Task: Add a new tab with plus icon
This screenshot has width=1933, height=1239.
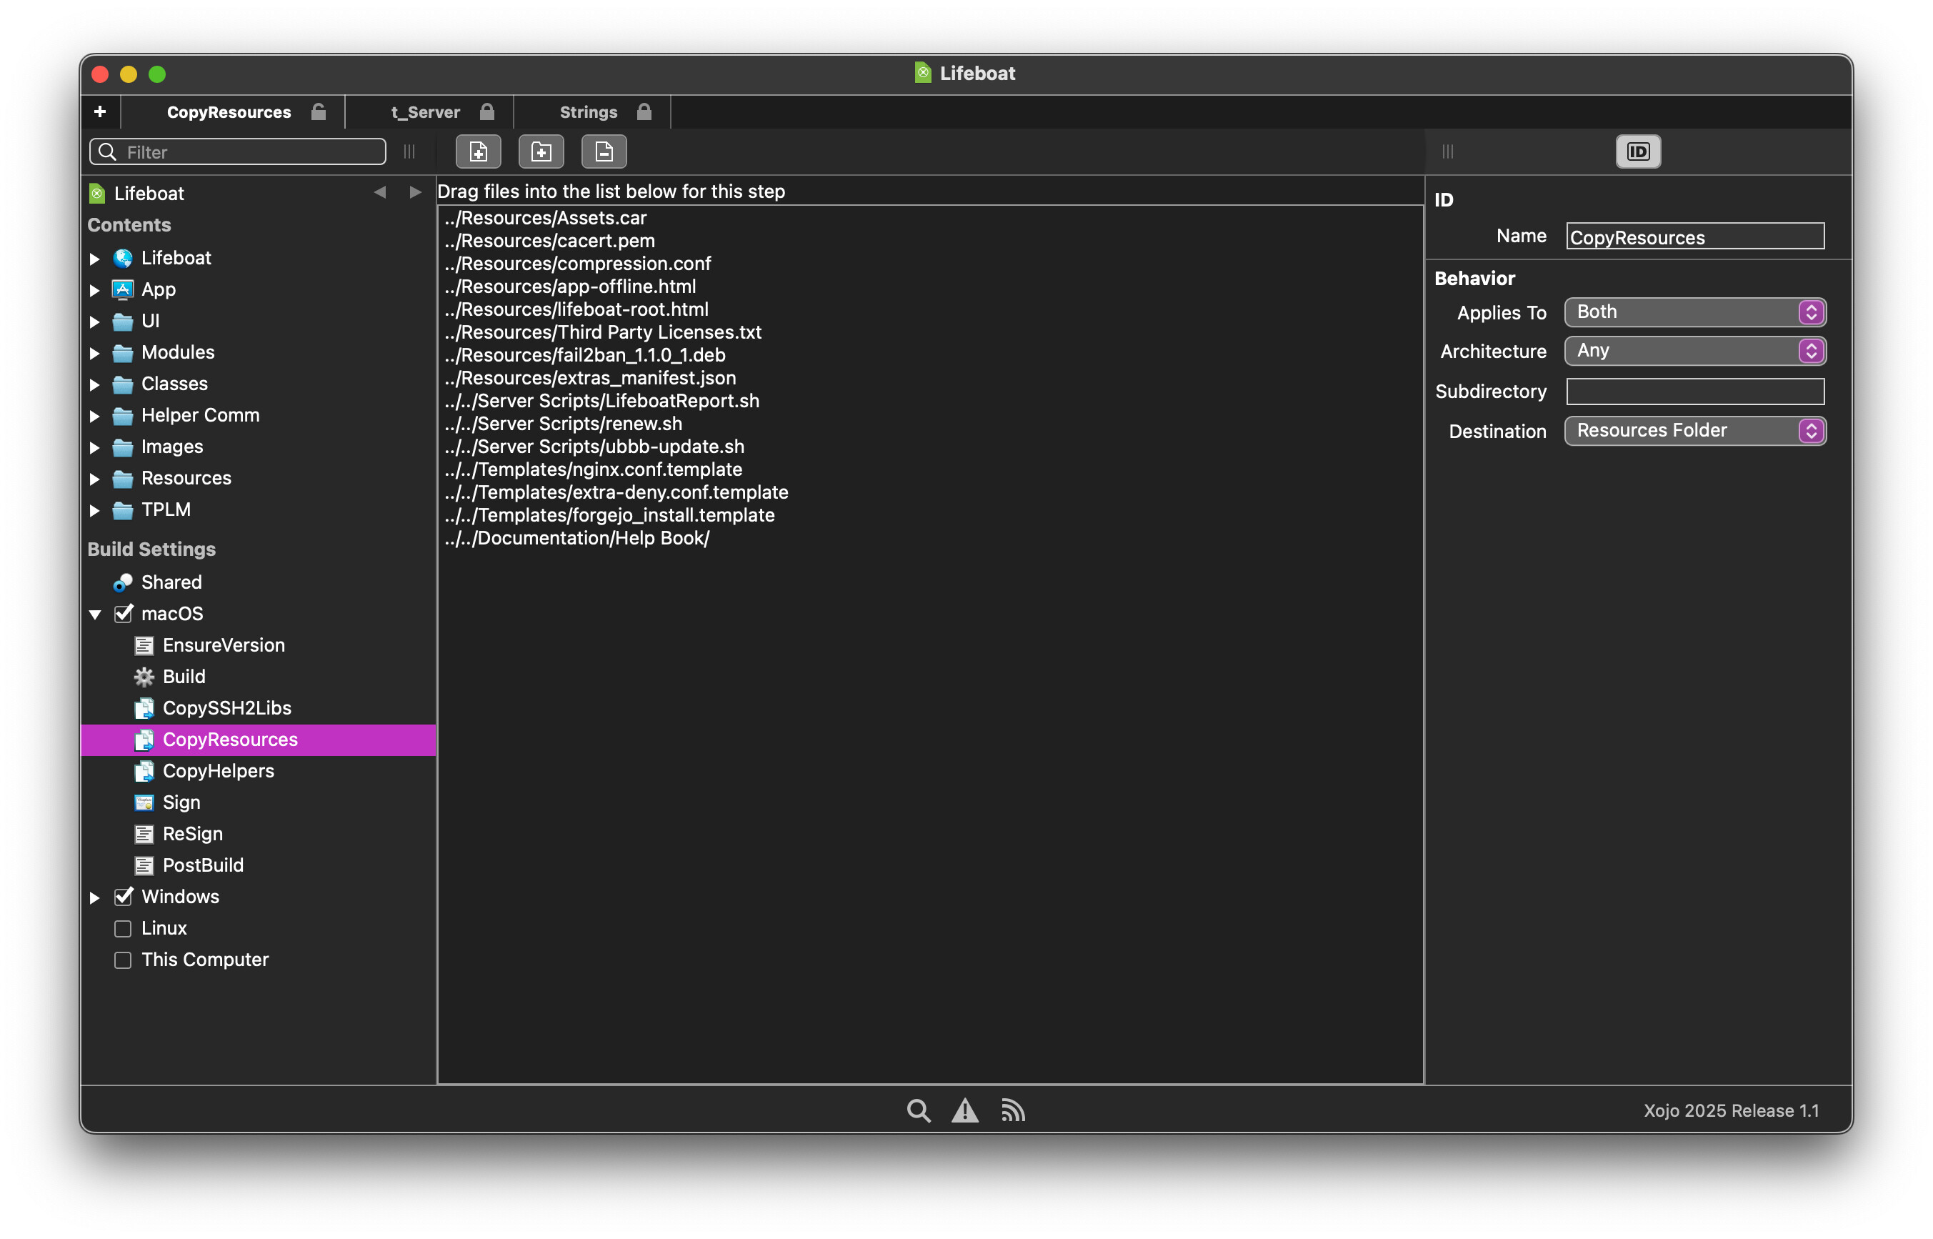Action: click(x=100, y=112)
